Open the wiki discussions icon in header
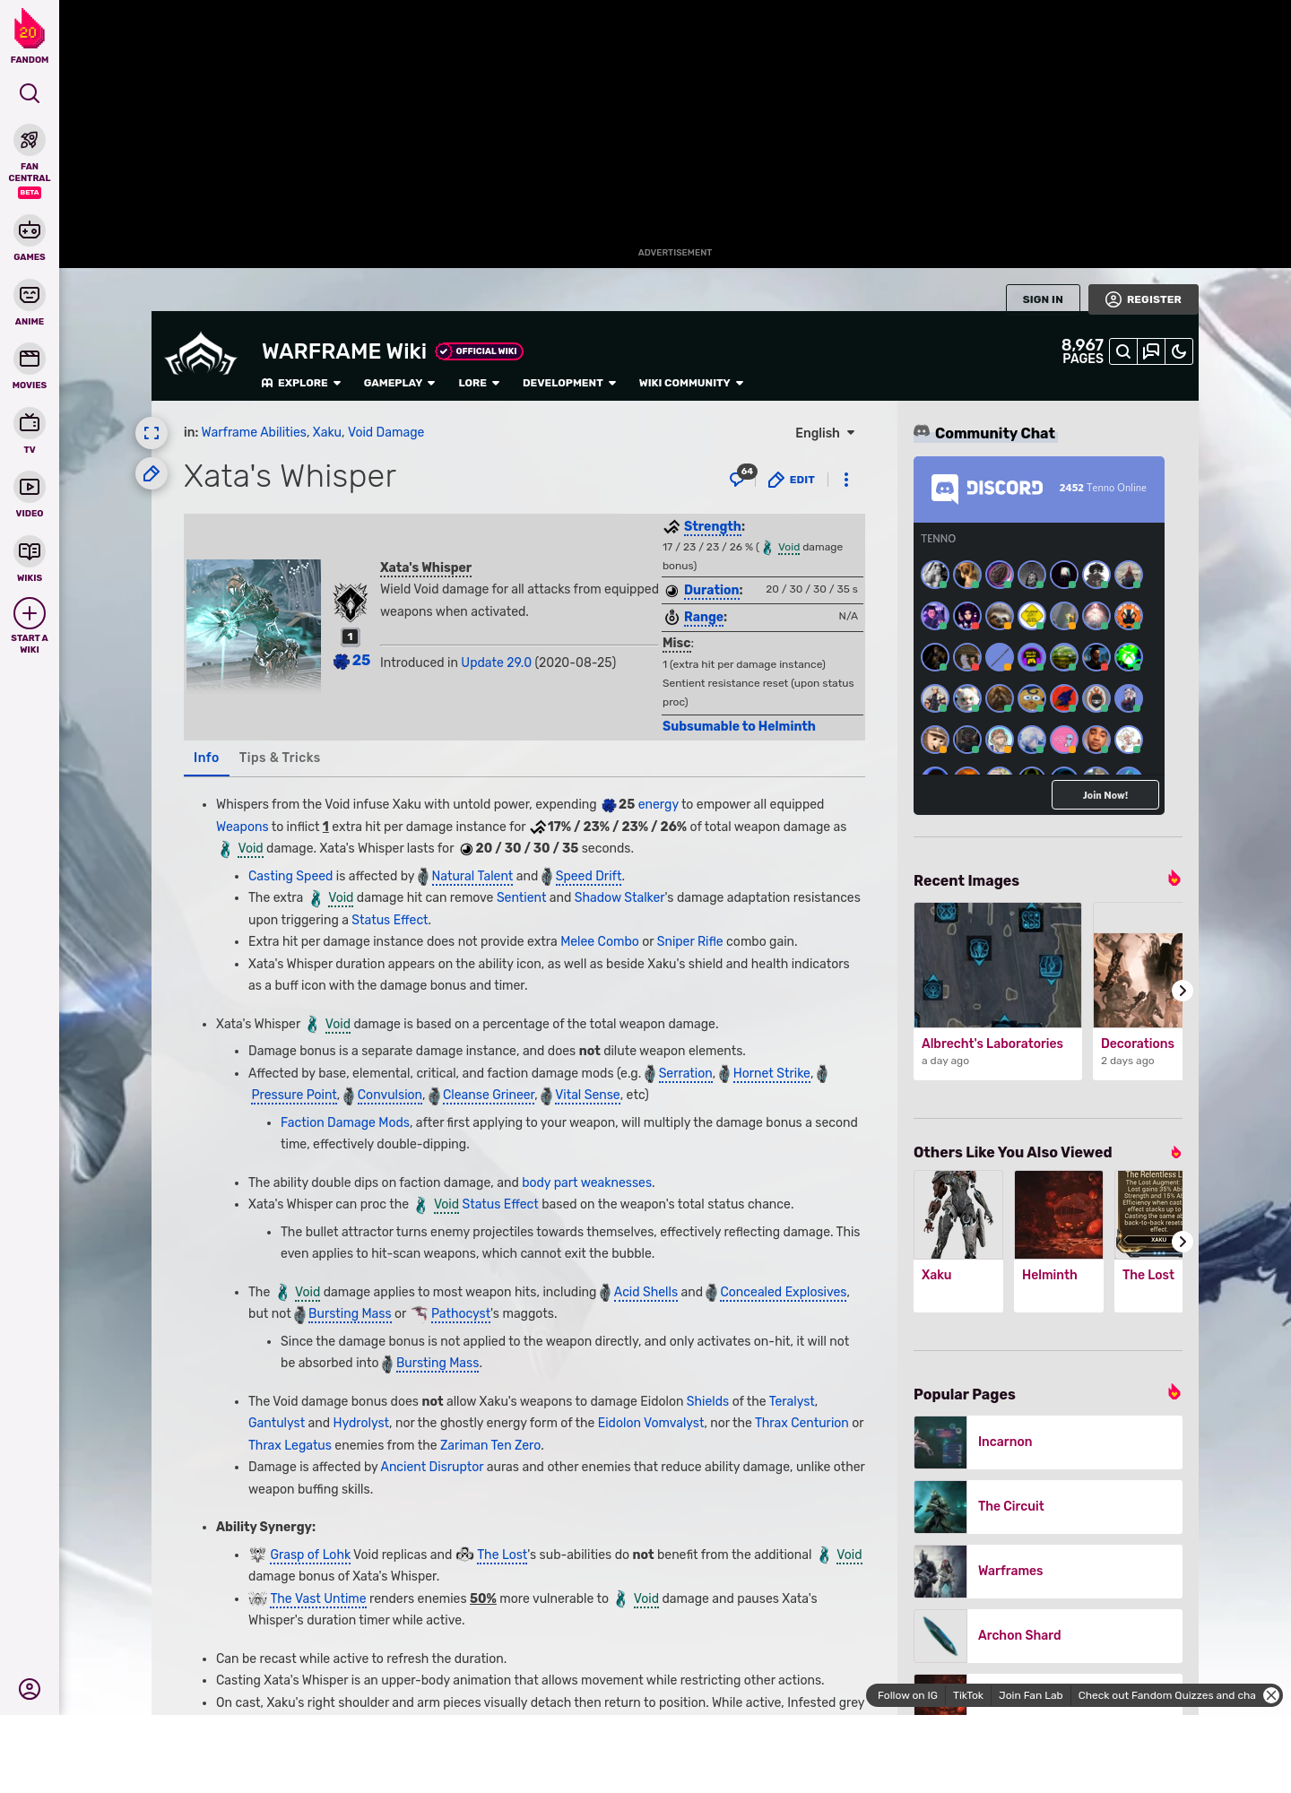Screen dimensions: 1291x1793 pyautogui.click(x=1151, y=351)
